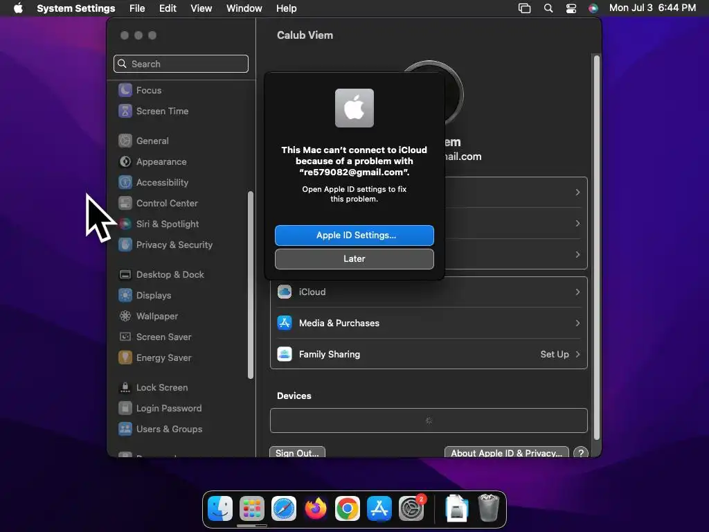Screen dimensions: 709x532
Task: Launch Safari from the Dock
Action: click(x=283, y=508)
